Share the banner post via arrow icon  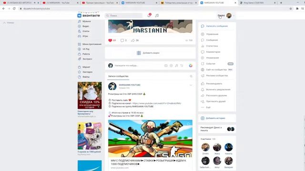(133, 40)
